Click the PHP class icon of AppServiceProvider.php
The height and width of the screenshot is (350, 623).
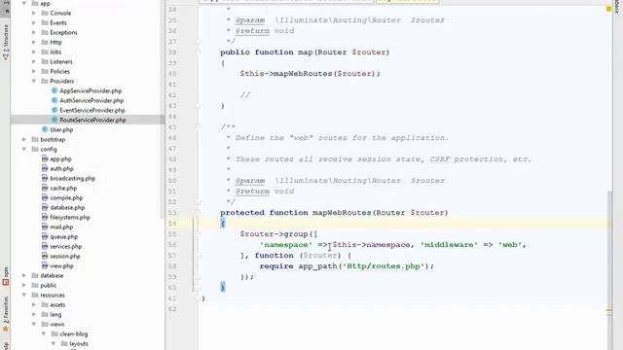click(55, 90)
